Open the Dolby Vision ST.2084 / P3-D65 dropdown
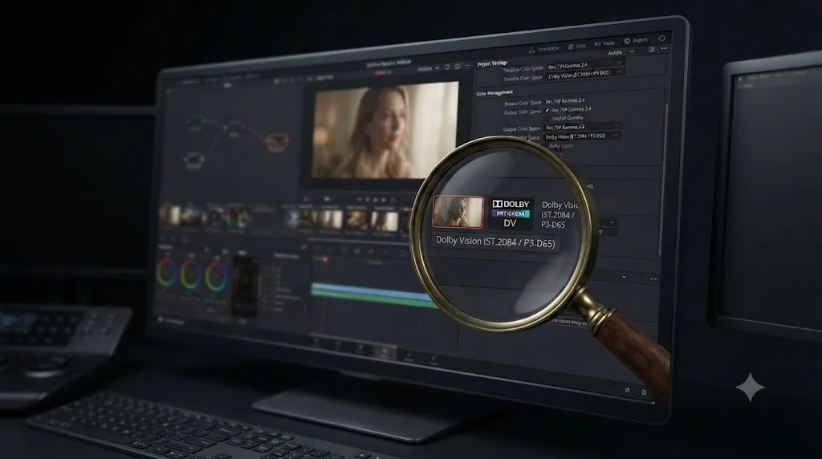822x459 pixels. 583,136
